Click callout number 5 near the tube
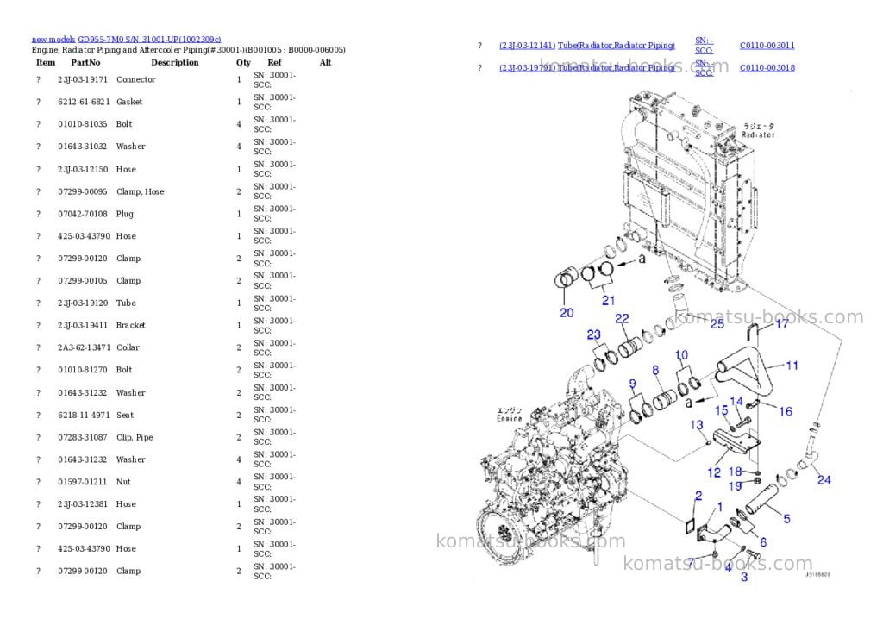The image size is (883, 625). click(786, 519)
